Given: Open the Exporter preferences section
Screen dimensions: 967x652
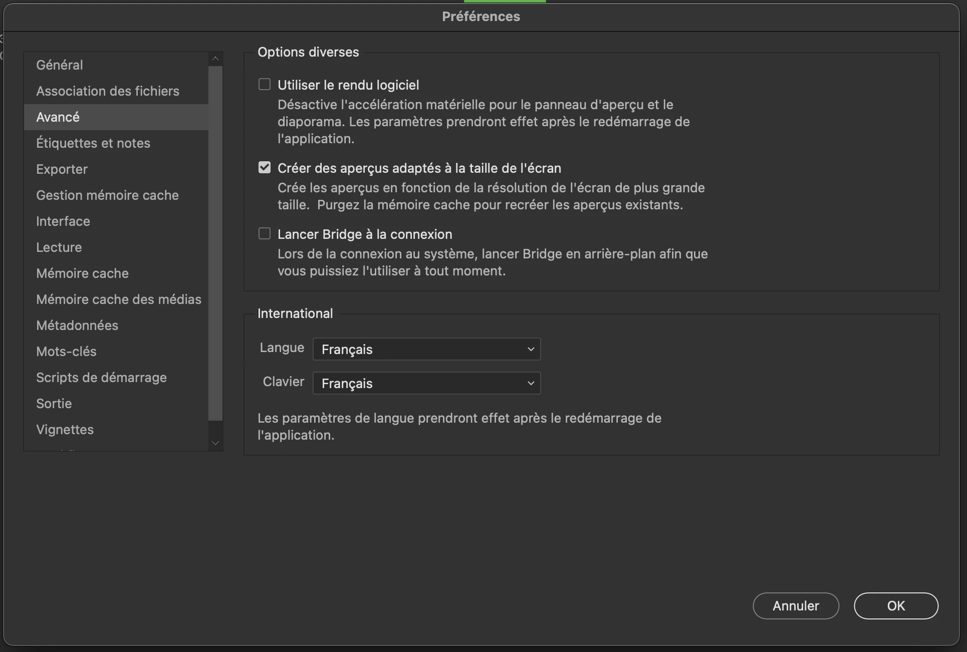Looking at the screenshot, I should coord(62,169).
